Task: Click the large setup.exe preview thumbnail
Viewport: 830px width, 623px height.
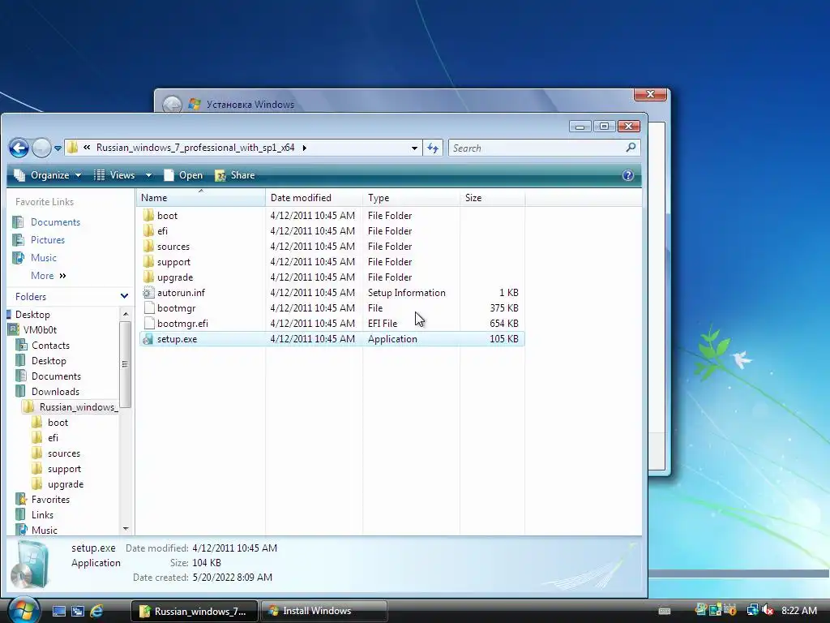Action: (31, 565)
